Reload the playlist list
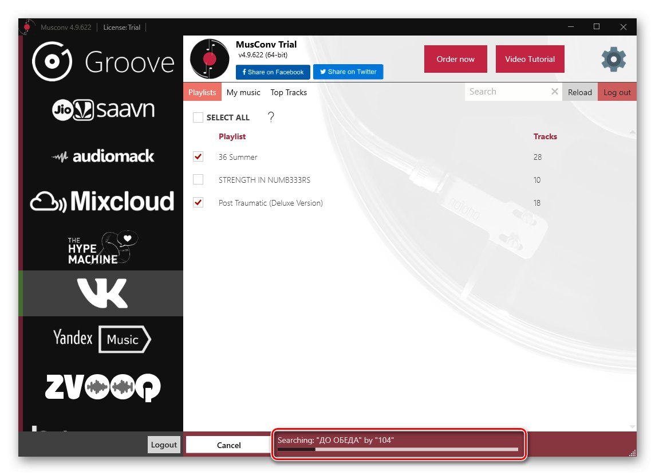Screen dimensions: 655x475 pos(580,92)
